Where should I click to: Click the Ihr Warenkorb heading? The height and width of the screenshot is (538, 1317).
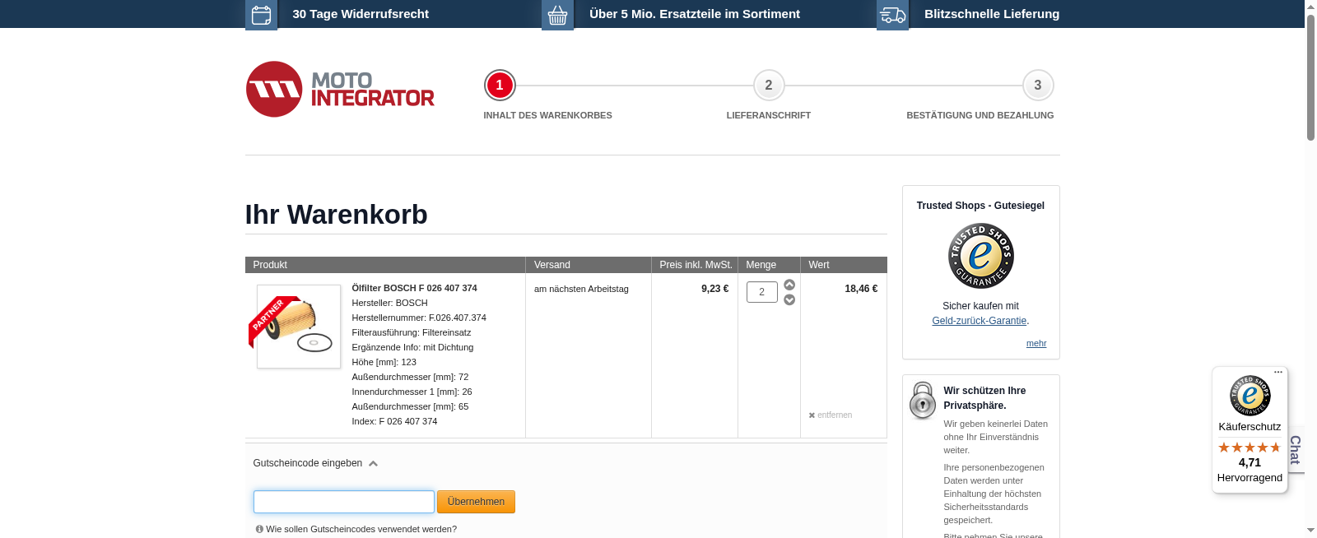pyautogui.click(x=336, y=215)
